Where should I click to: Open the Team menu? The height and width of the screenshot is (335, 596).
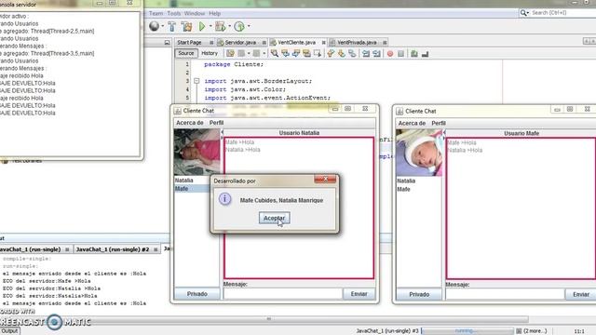[x=156, y=13]
